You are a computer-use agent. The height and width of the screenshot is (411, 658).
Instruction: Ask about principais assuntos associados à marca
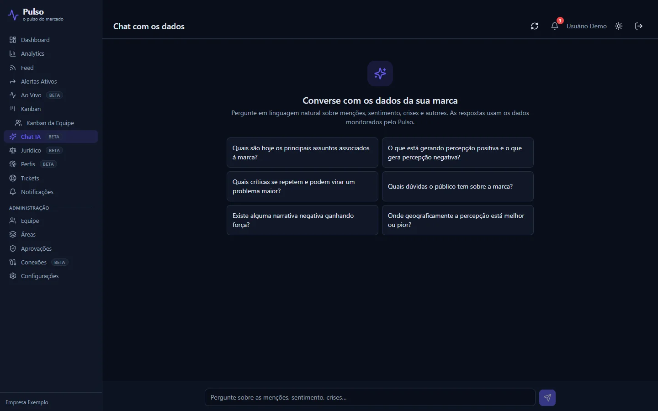tap(302, 153)
